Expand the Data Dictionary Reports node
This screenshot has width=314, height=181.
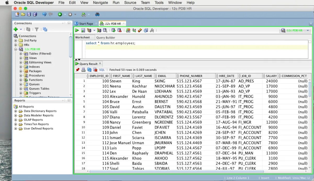16,111
